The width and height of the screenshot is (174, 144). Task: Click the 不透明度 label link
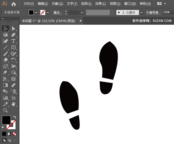[x=153, y=12]
